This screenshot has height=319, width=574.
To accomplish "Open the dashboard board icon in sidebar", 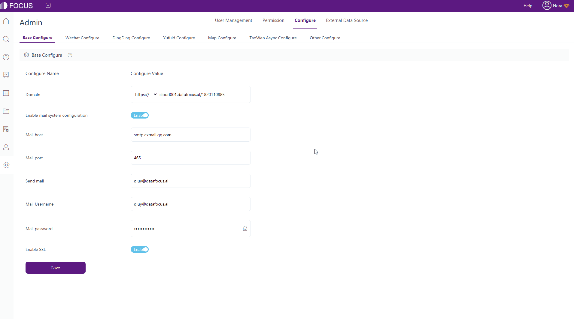I will point(6,75).
